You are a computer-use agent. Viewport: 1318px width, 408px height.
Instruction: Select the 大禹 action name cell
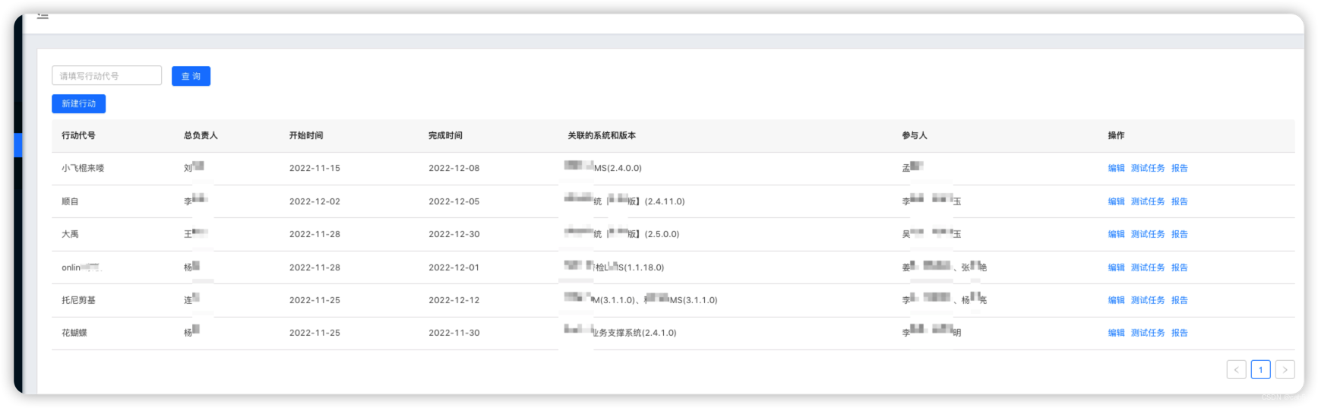(70, 234)
